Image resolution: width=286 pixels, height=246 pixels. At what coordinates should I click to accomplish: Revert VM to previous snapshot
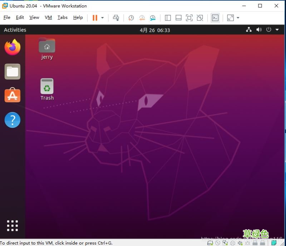pyautogui.click(x=142, y=18)
